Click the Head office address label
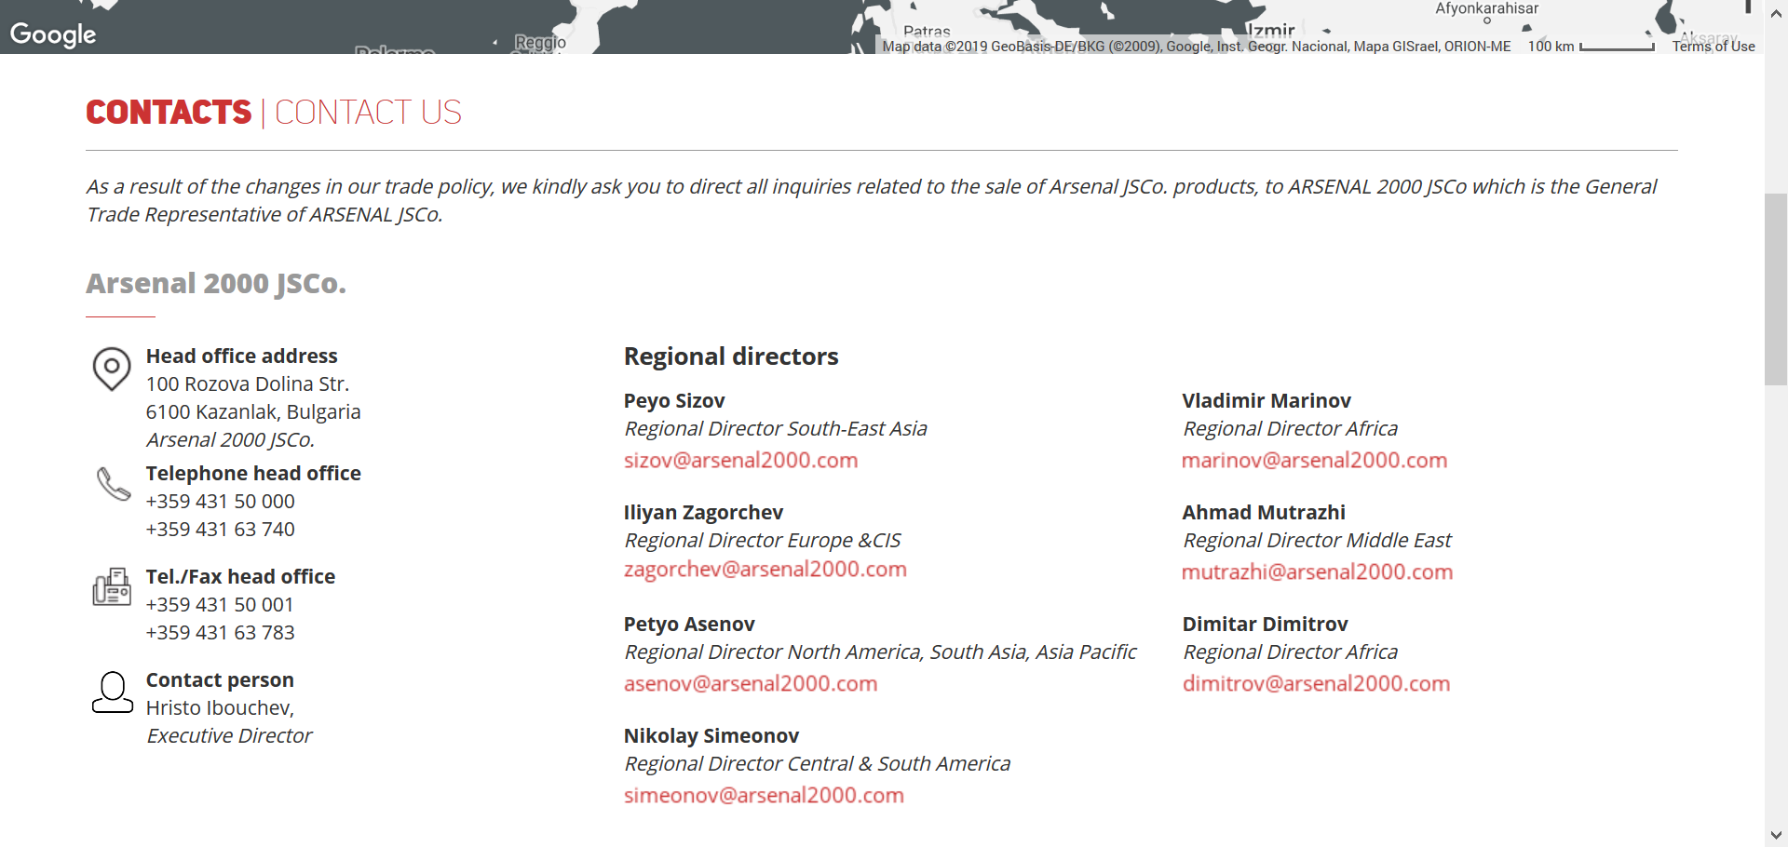The width and height of the screenshot is (1788, 847). pyautogui.click(x=242, y=356)
